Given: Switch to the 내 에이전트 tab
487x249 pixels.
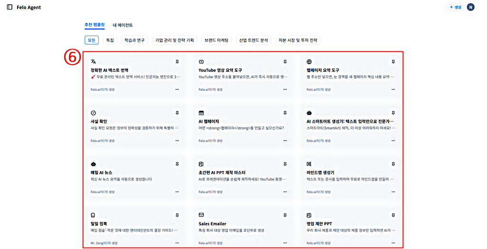Looking at the screenshot, I should [x=123, y=25].
